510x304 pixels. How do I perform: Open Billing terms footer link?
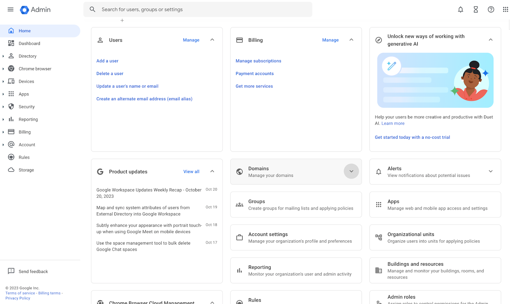(49, 293)
